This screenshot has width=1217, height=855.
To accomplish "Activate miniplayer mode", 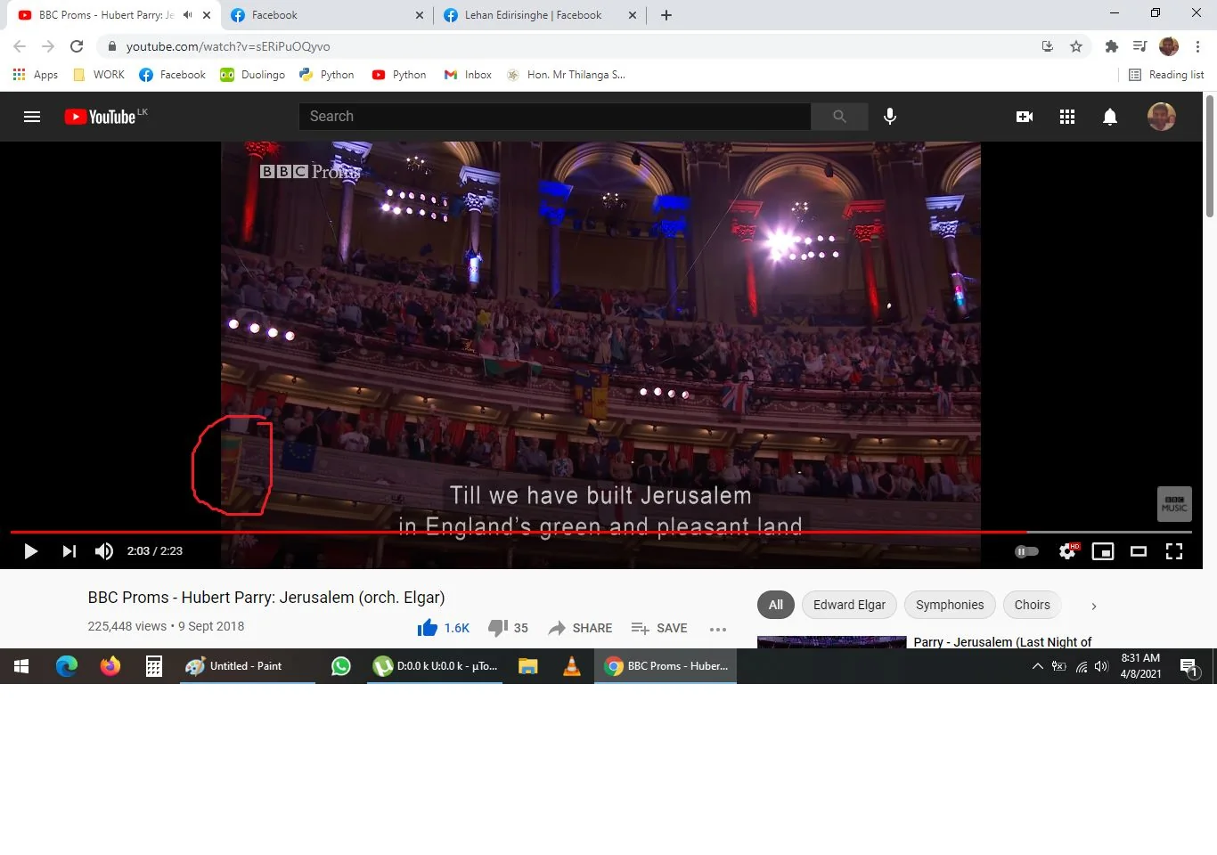I will pyautogui.click(x=1103, y=551).
